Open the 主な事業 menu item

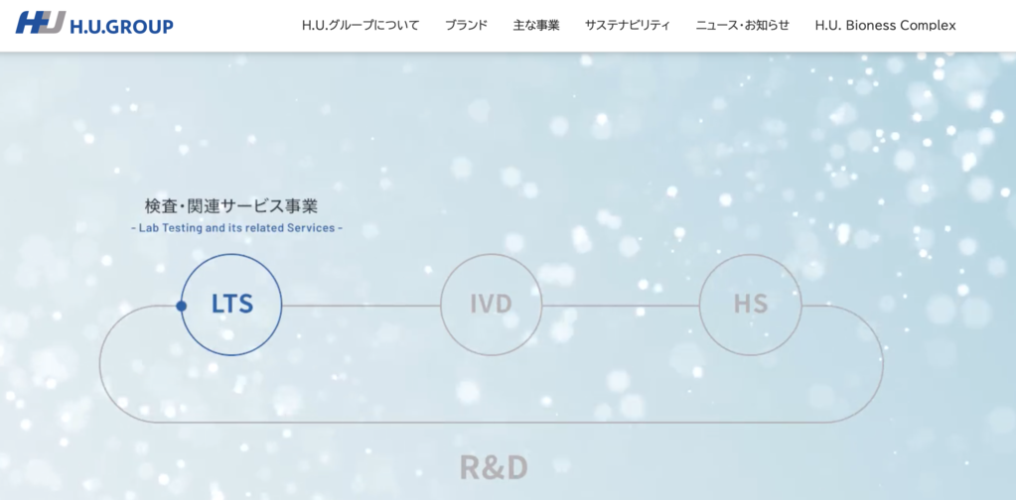coord(536,26)
